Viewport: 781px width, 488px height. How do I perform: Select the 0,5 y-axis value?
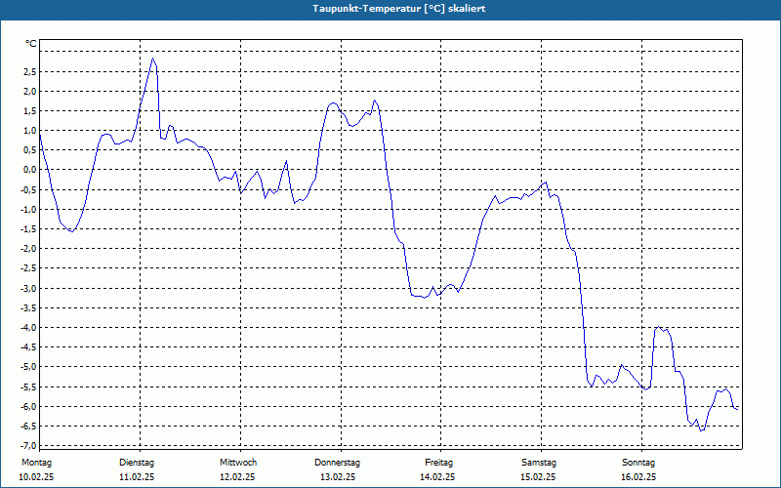coord(30,150)
